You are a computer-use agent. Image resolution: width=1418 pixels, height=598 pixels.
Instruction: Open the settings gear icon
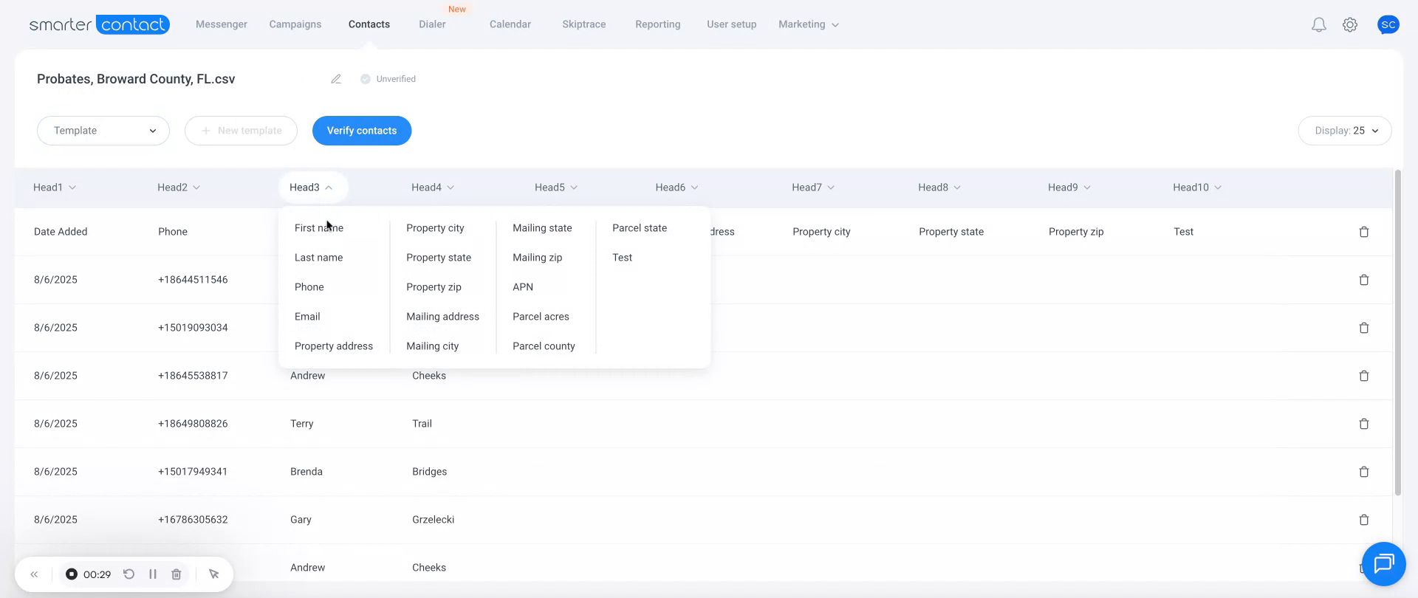pos(1350,25)
